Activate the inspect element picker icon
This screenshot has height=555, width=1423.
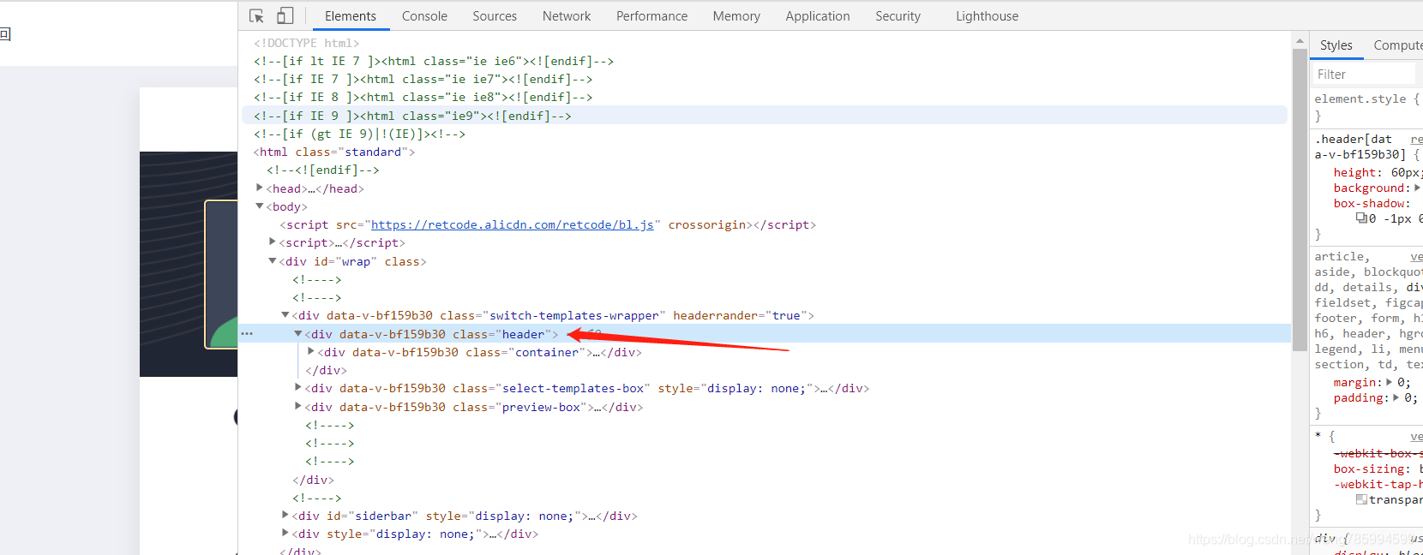pos(256,16)
